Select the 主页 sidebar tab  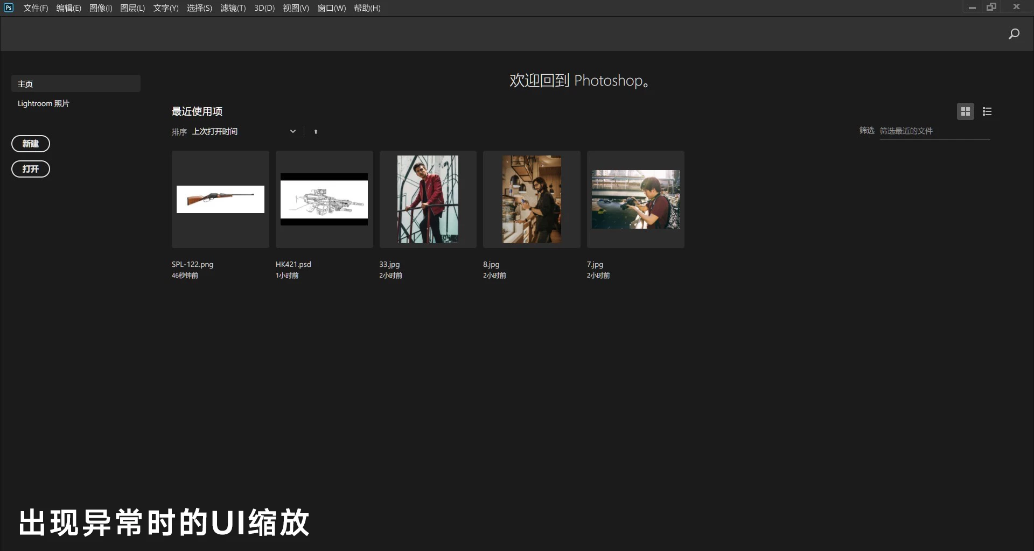(x=76, y=83)
